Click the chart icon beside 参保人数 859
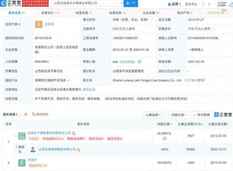The height and width of the screenshot is (171, 233). [x=139, y=62]
